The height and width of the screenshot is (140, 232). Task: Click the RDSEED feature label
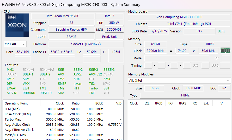[46, 93]
